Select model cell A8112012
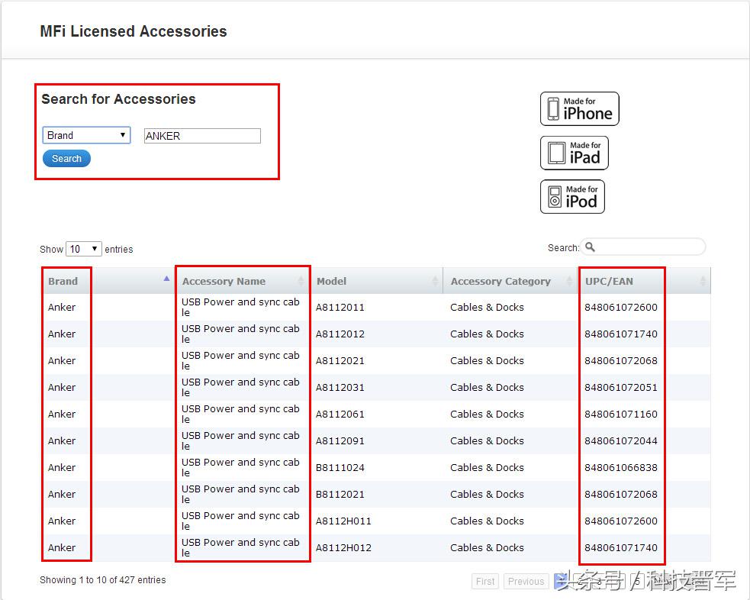The width and height of the screenshot is (750, 600). point(340,334)
